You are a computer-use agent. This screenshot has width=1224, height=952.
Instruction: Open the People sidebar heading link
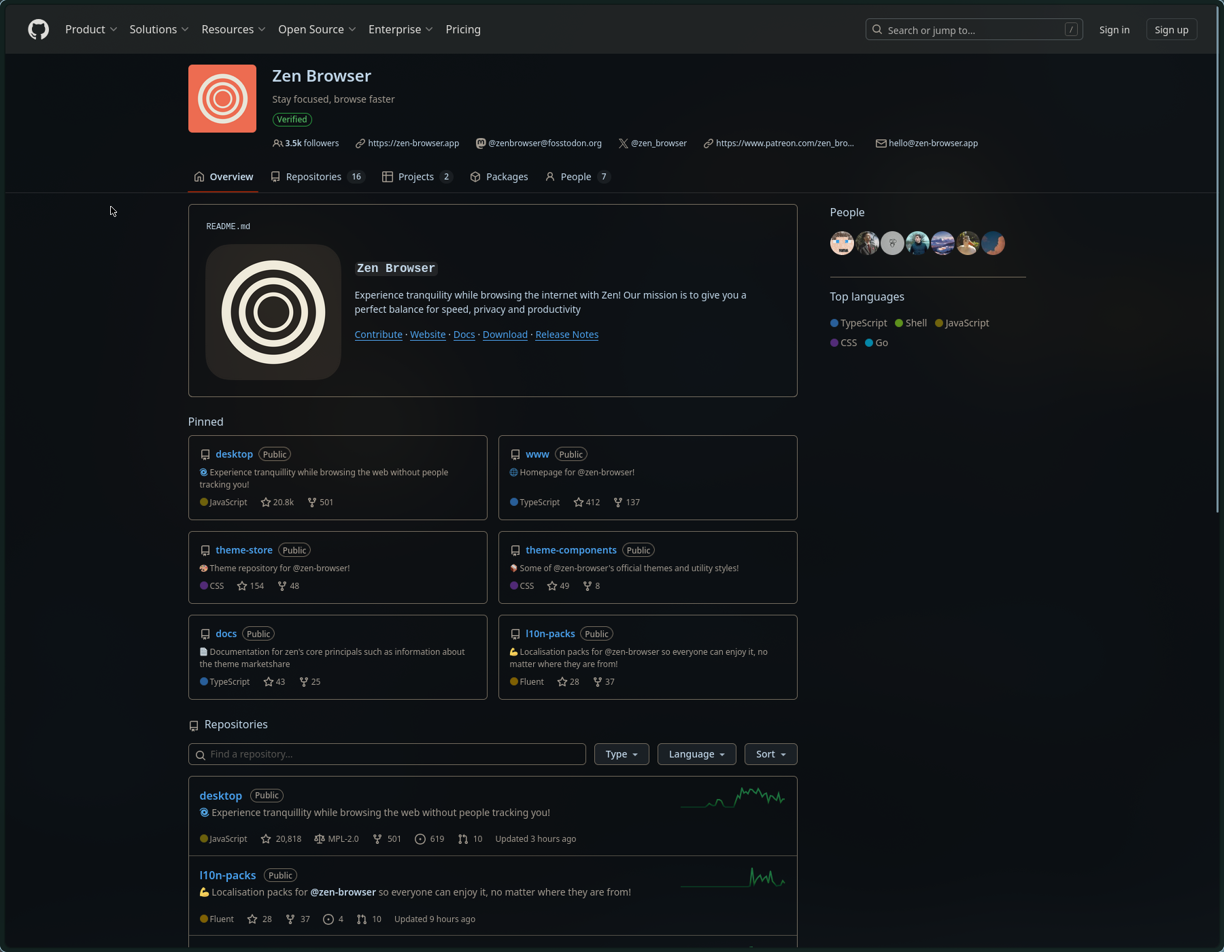click(847, 212)
